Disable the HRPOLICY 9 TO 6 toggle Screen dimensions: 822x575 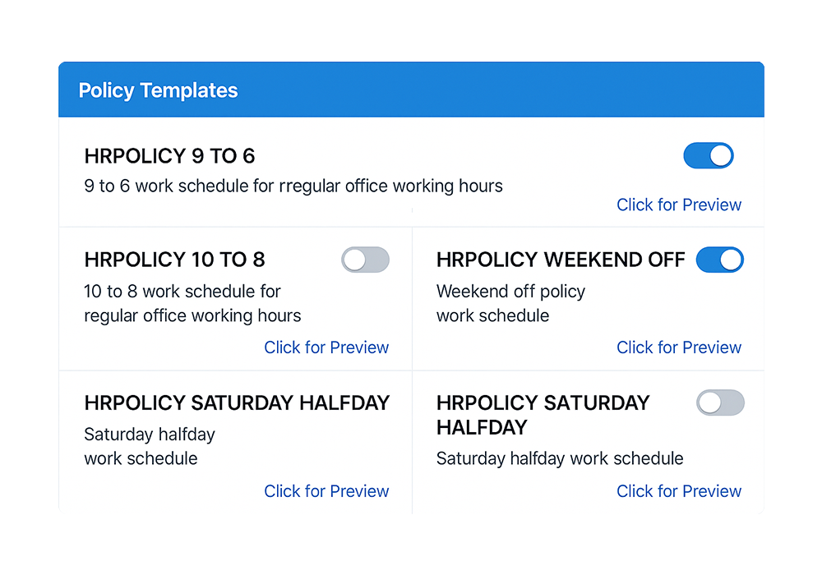[x=708, y=155]
